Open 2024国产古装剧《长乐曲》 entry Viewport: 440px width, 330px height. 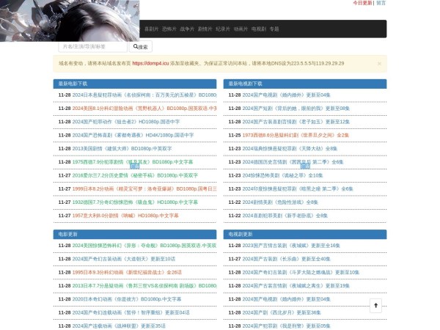click(x=286, y=259)
